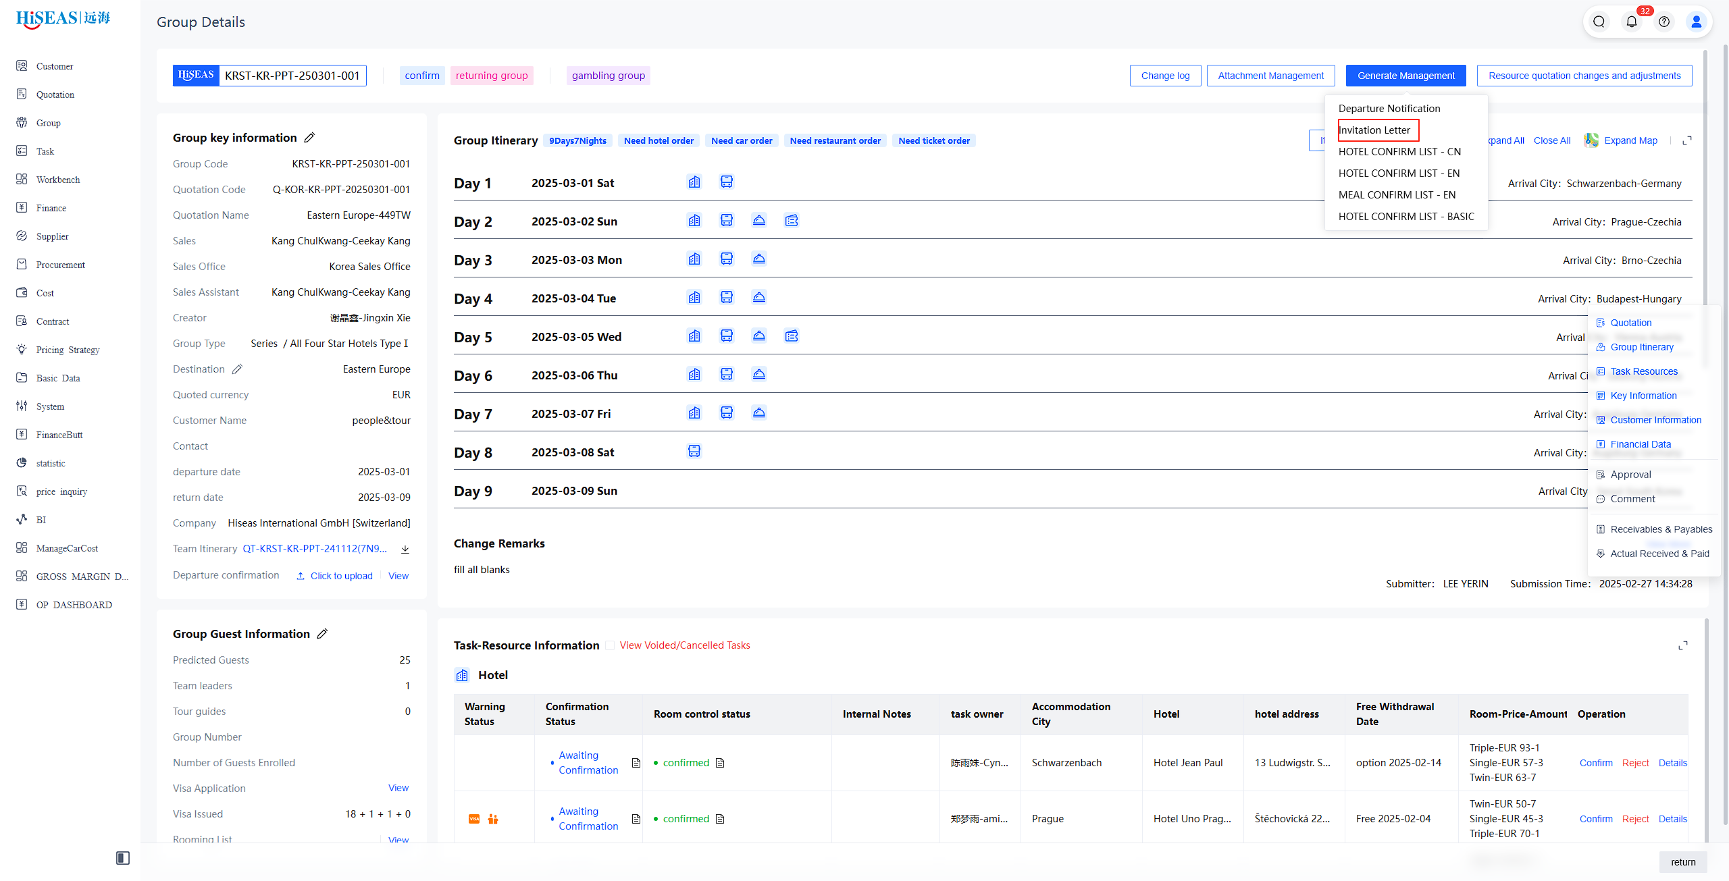The image size is (1729, 881).
Task: Open the user profile avatar
Action: tap(1696, 22)
